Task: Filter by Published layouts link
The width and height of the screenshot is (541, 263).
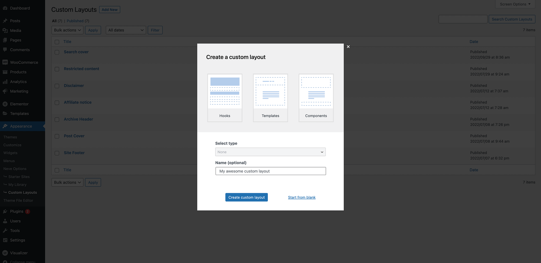Action: pos(75,21)
